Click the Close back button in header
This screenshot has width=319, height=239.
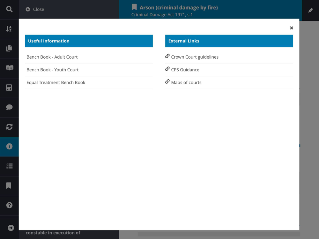(x=35, y=9)
